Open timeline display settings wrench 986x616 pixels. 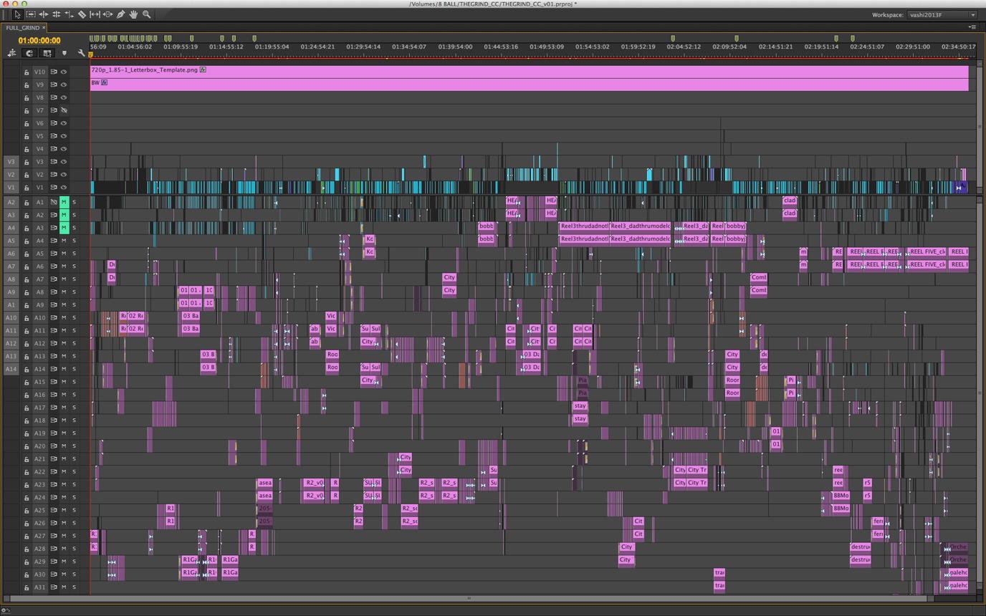click(82, 53)
